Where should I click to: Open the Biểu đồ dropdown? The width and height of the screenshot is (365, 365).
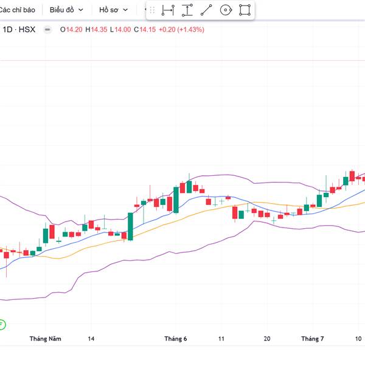coord(66,10)
